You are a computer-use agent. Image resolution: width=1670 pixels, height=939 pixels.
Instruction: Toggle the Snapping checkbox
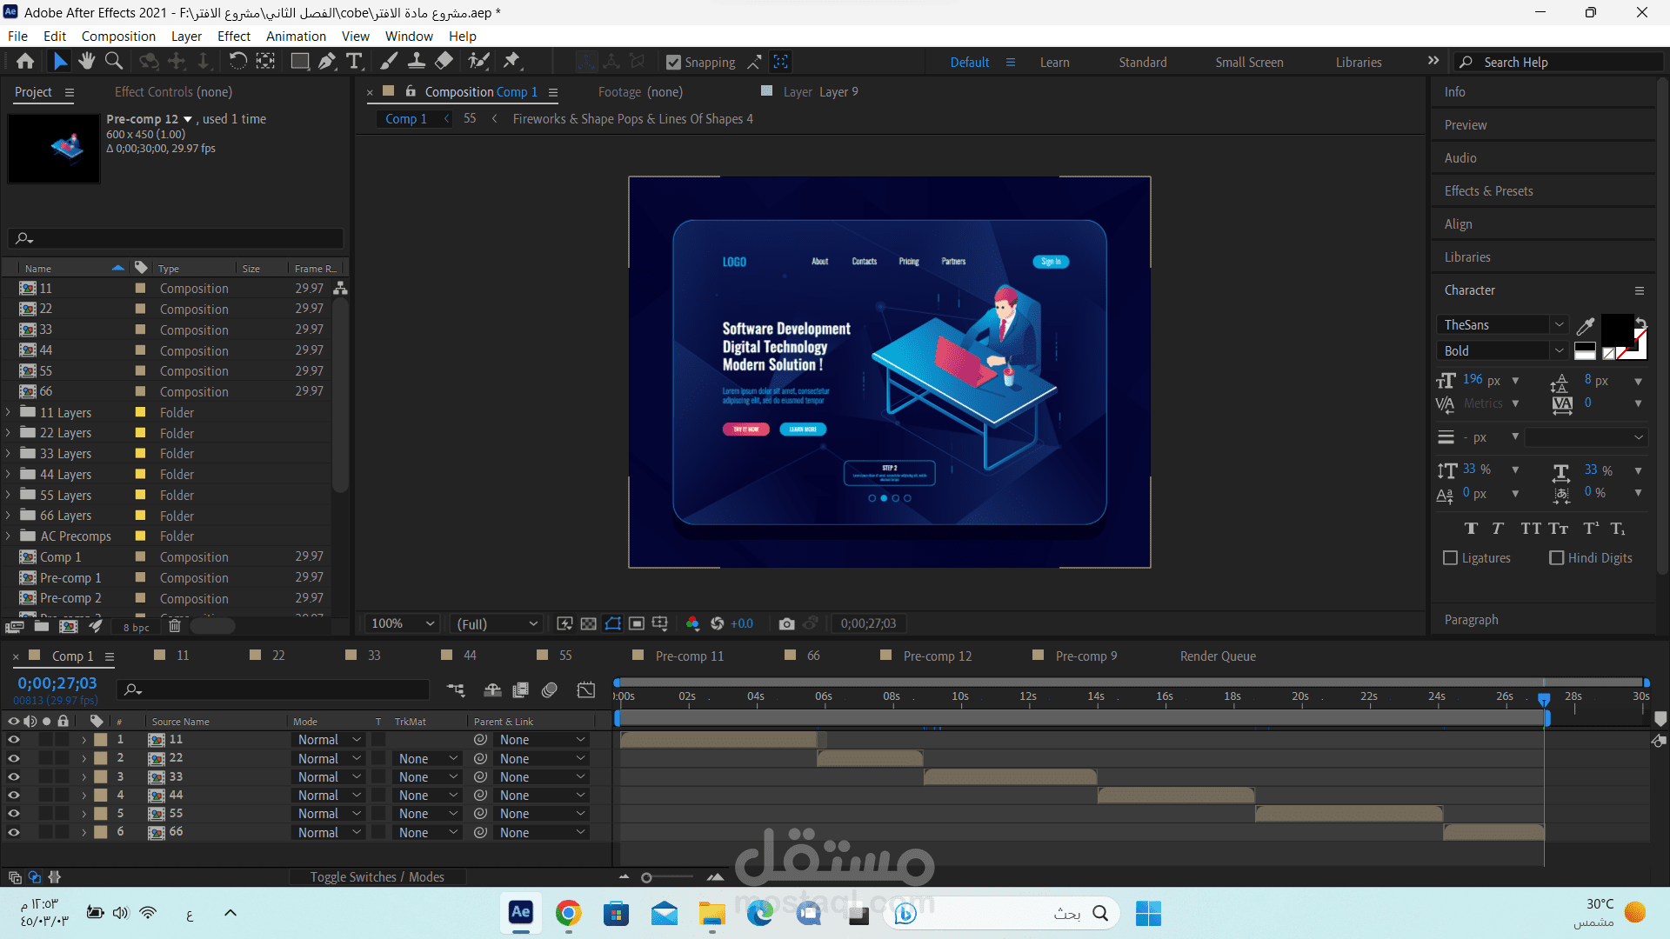coord(673,63)
